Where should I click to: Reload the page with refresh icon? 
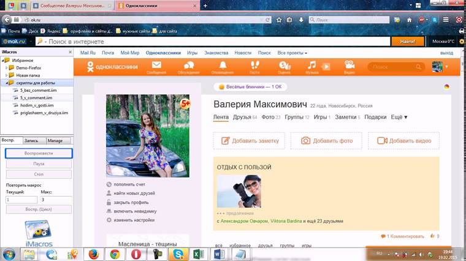[267, 20]
